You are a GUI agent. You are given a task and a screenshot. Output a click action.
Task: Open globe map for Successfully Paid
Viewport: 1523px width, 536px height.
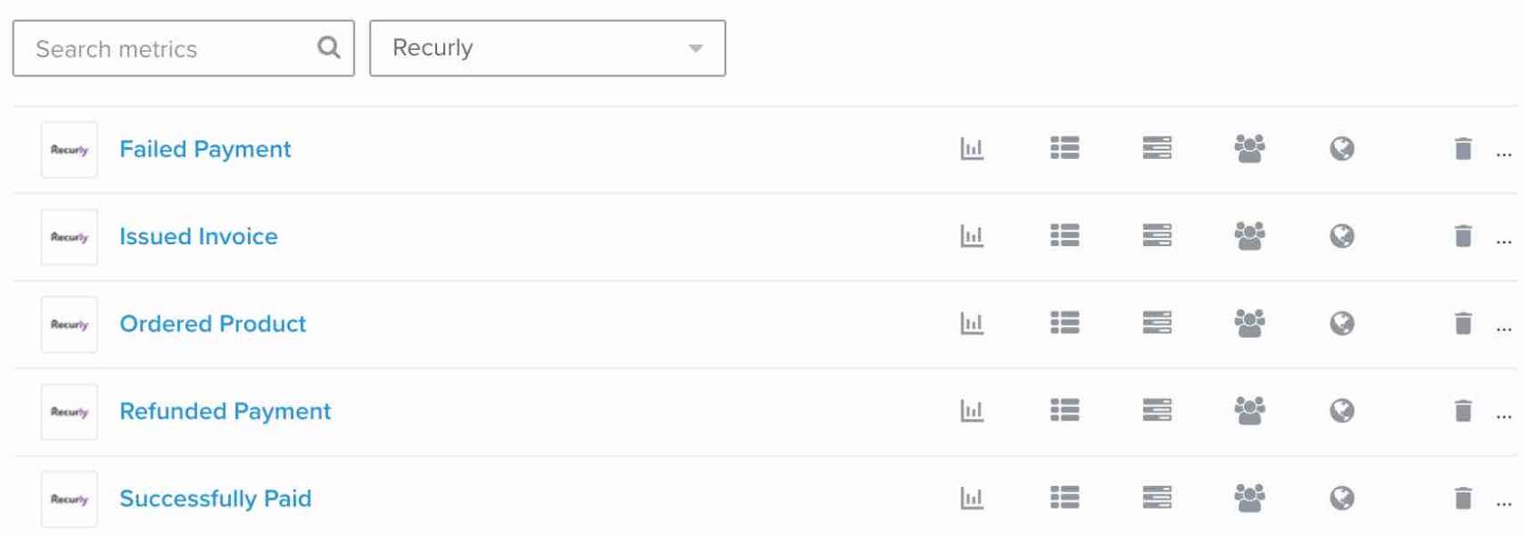pyautogui.click(x=1341, y=498)
